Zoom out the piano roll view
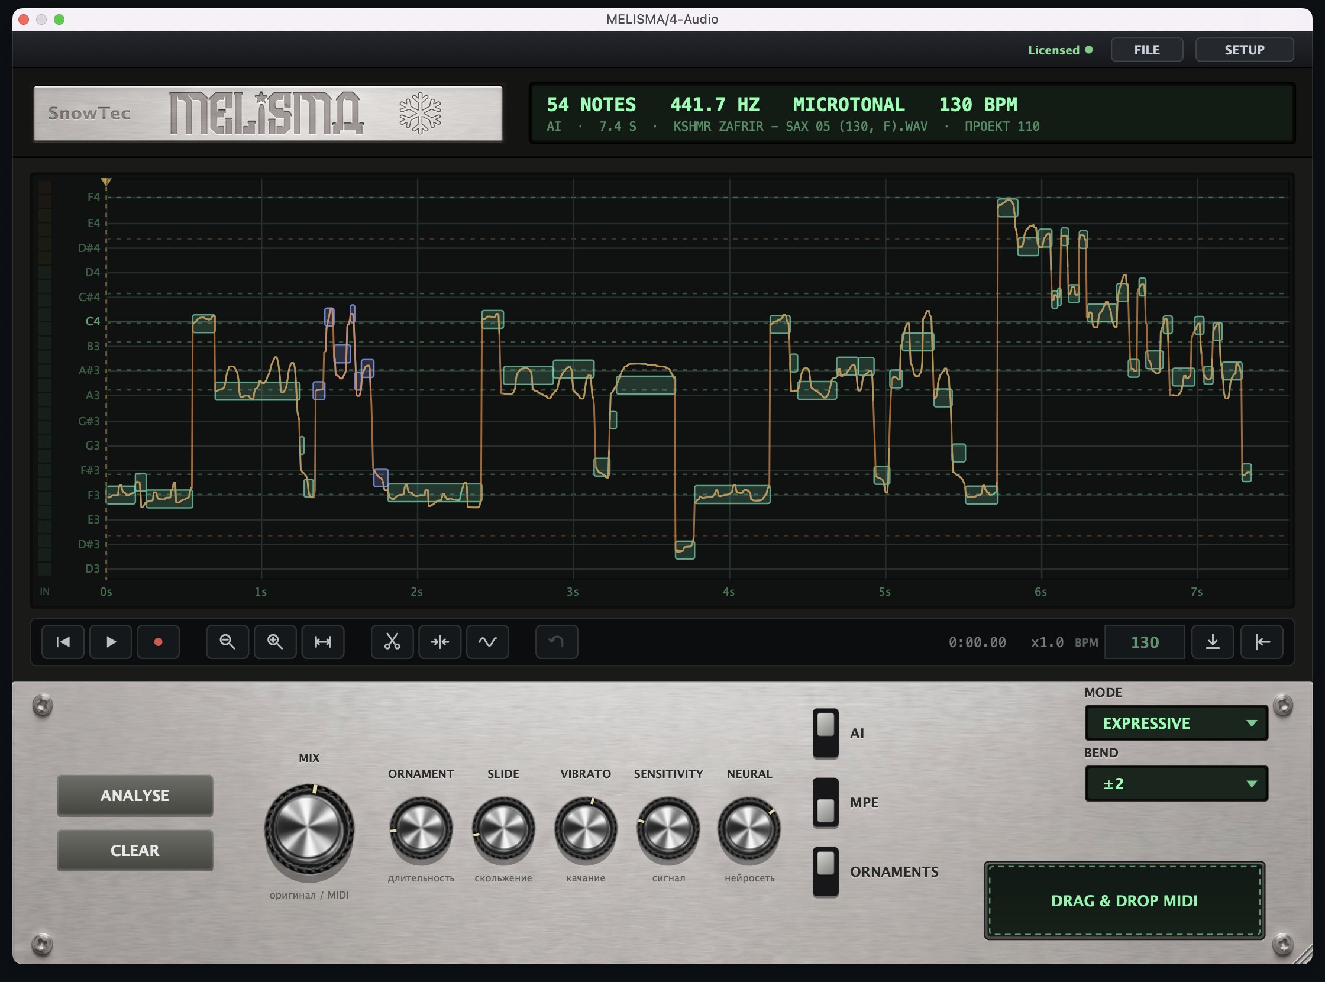 (x=227, y=642)
